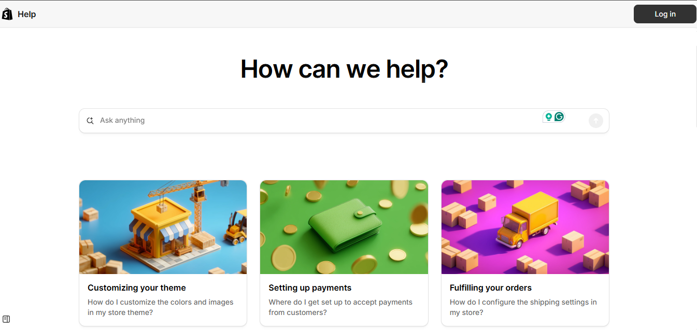This screenshot has width=697, height=330.
Task: Toggle the sidebar panel icon at bottom left
Action: 6,319
